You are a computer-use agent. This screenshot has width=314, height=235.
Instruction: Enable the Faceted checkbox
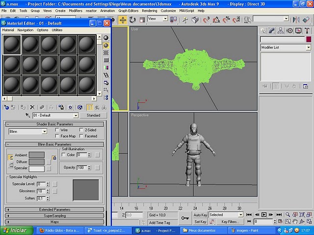81,136
